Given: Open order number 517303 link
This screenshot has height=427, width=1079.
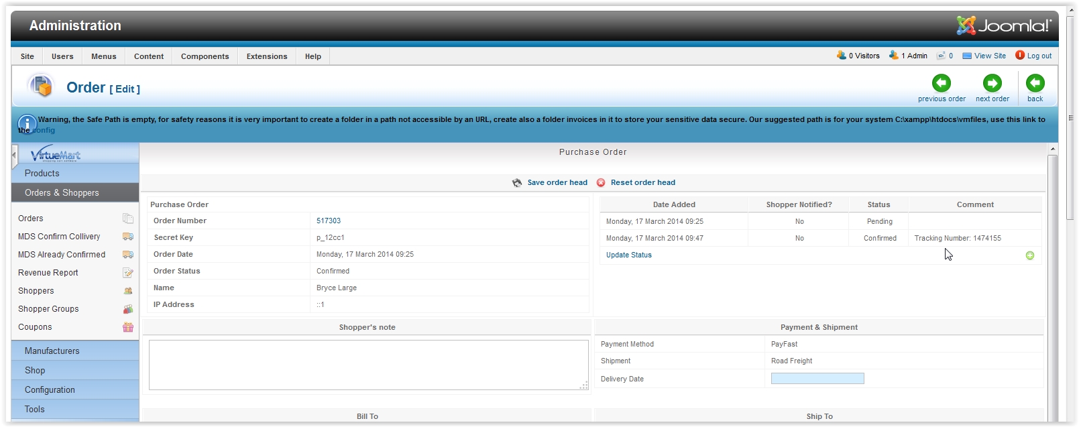Looking at the screenshot, I should (x=329, y=221).
